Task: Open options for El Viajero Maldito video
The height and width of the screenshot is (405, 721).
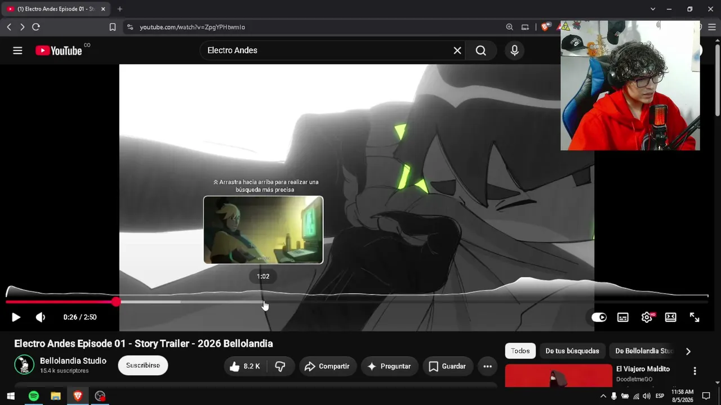Action: (695, 371)
